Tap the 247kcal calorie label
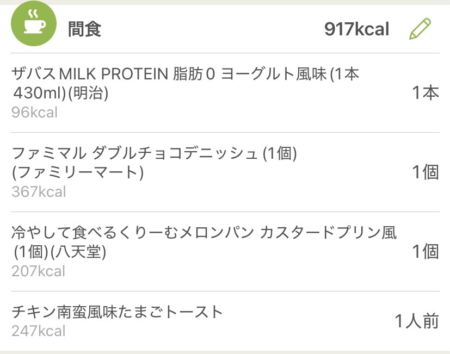450x354 pixels. (38, 331)
